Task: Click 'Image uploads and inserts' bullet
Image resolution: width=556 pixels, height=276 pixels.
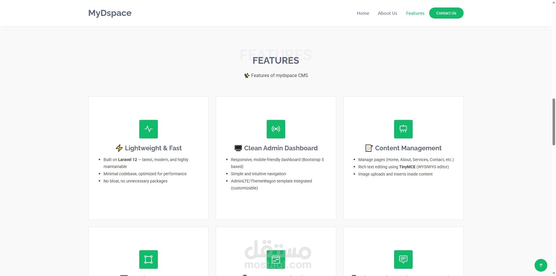Action: point(395,174)
